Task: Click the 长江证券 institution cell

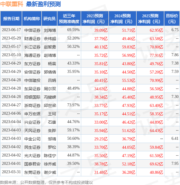Action: (x=32, y=47)
